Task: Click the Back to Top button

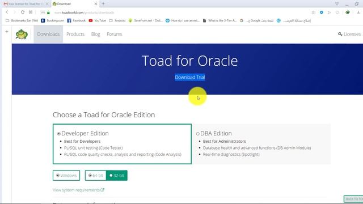Action: (x=353, y=199)
